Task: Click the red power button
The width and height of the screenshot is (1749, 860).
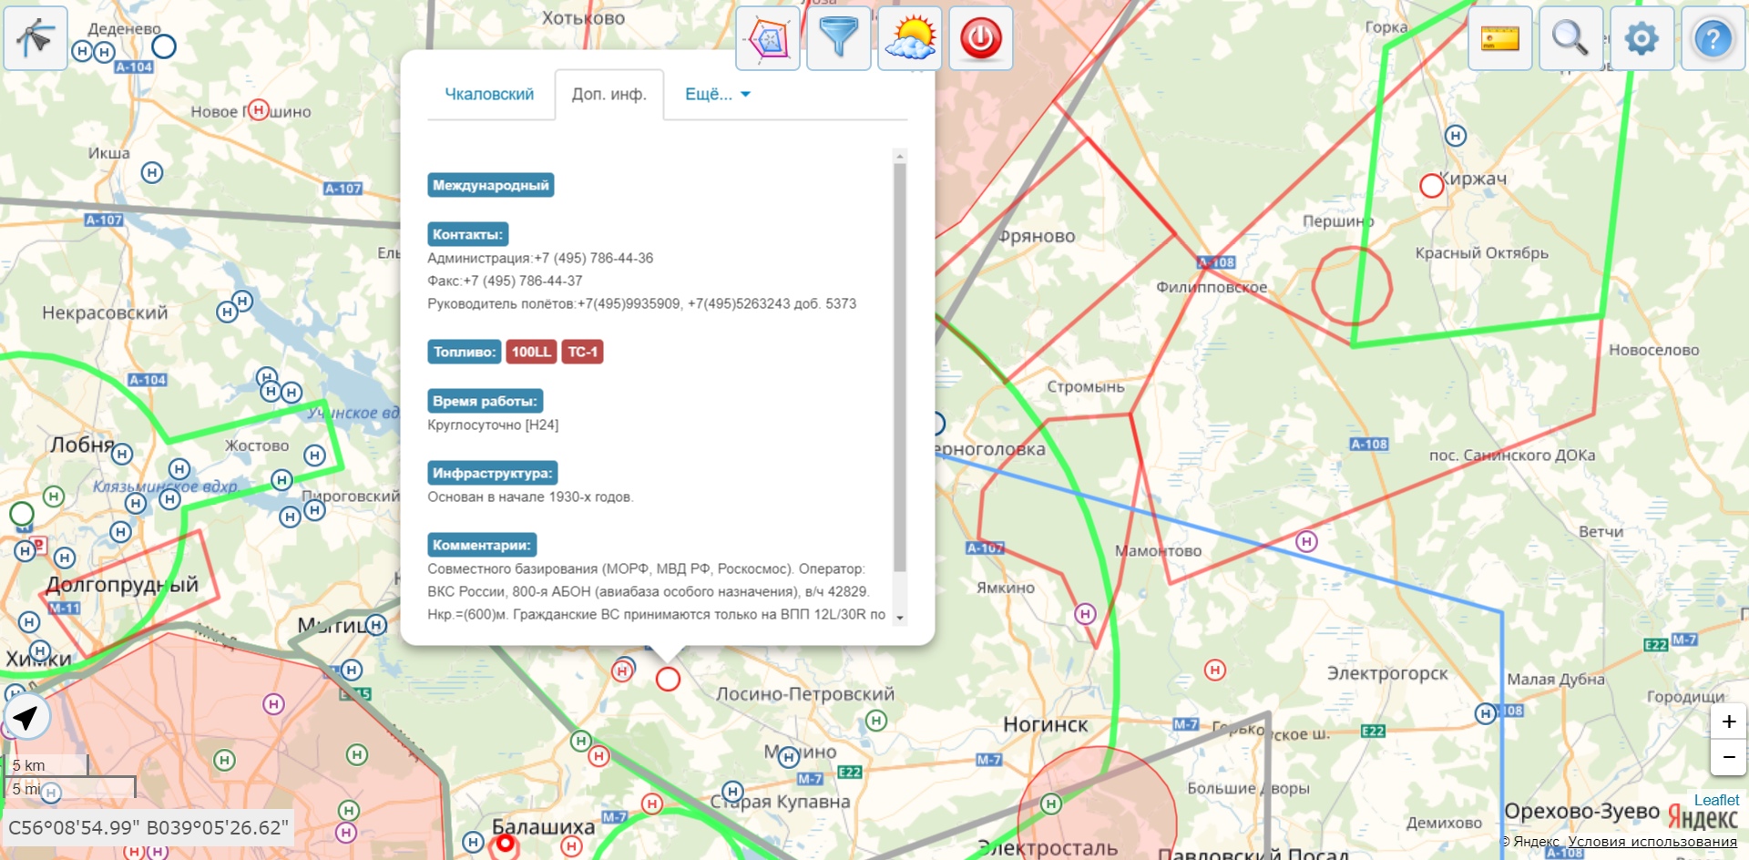Action: coord(981,38)
